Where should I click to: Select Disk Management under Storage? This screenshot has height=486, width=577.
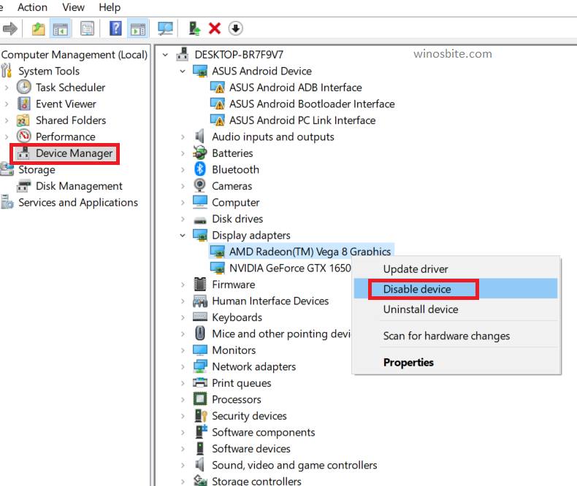click(x=79, y=186)
